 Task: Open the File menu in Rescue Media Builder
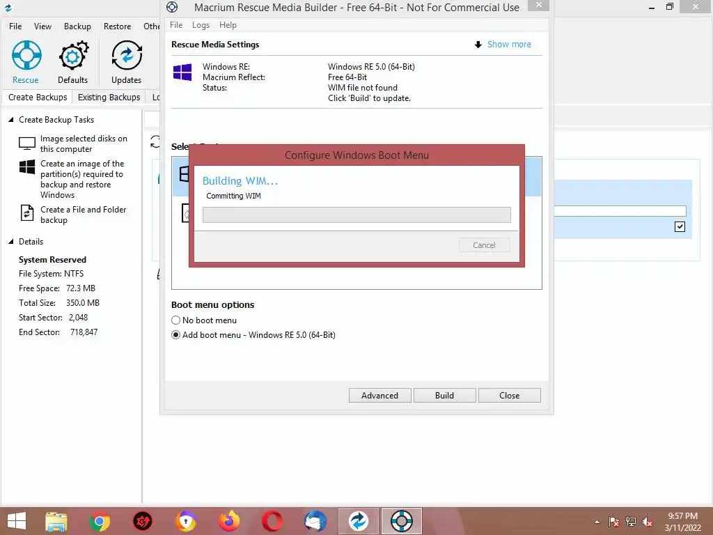click(176, 25)
